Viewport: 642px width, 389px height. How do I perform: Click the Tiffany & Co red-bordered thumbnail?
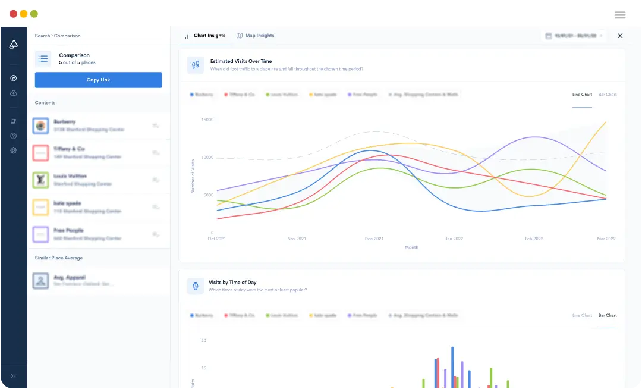pyautogui.click(x=40, y=153)
